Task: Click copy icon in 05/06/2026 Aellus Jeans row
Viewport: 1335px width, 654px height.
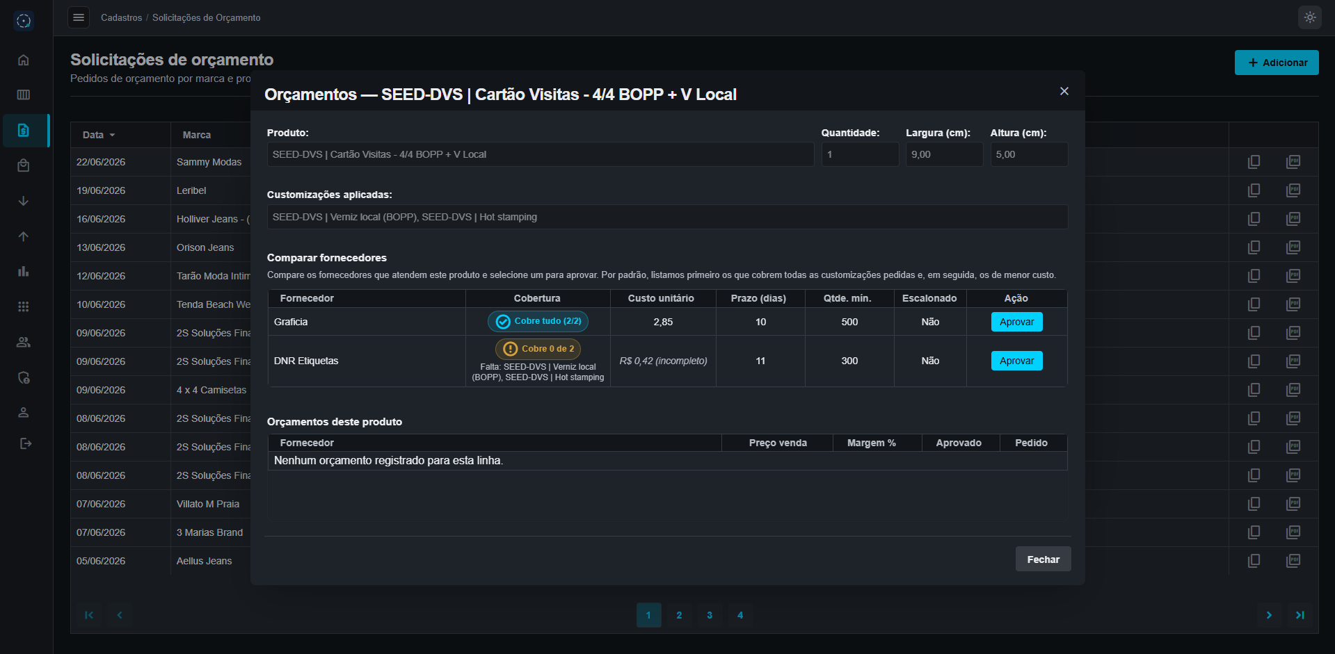Action: [x=1254, y=561]
